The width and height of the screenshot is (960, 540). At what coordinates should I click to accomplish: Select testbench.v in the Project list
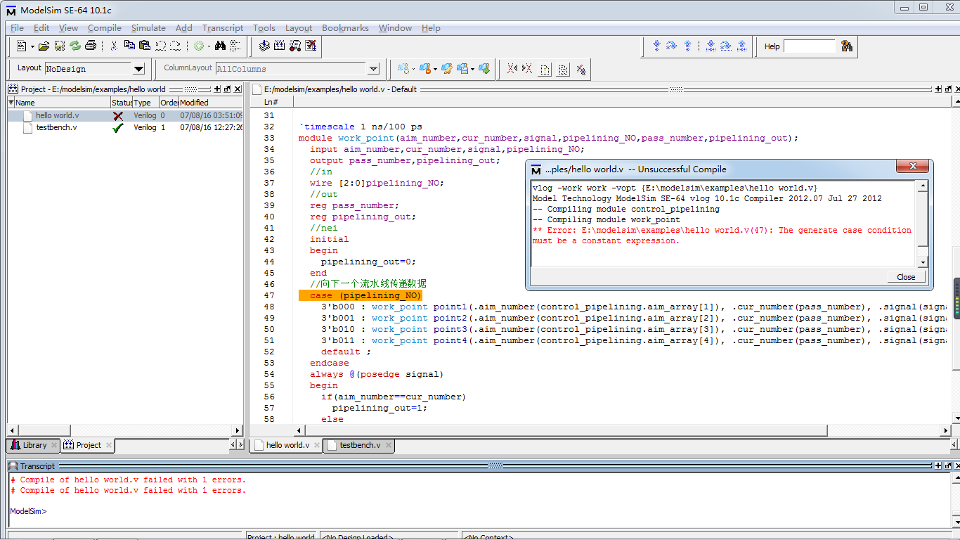coord(56,128)
